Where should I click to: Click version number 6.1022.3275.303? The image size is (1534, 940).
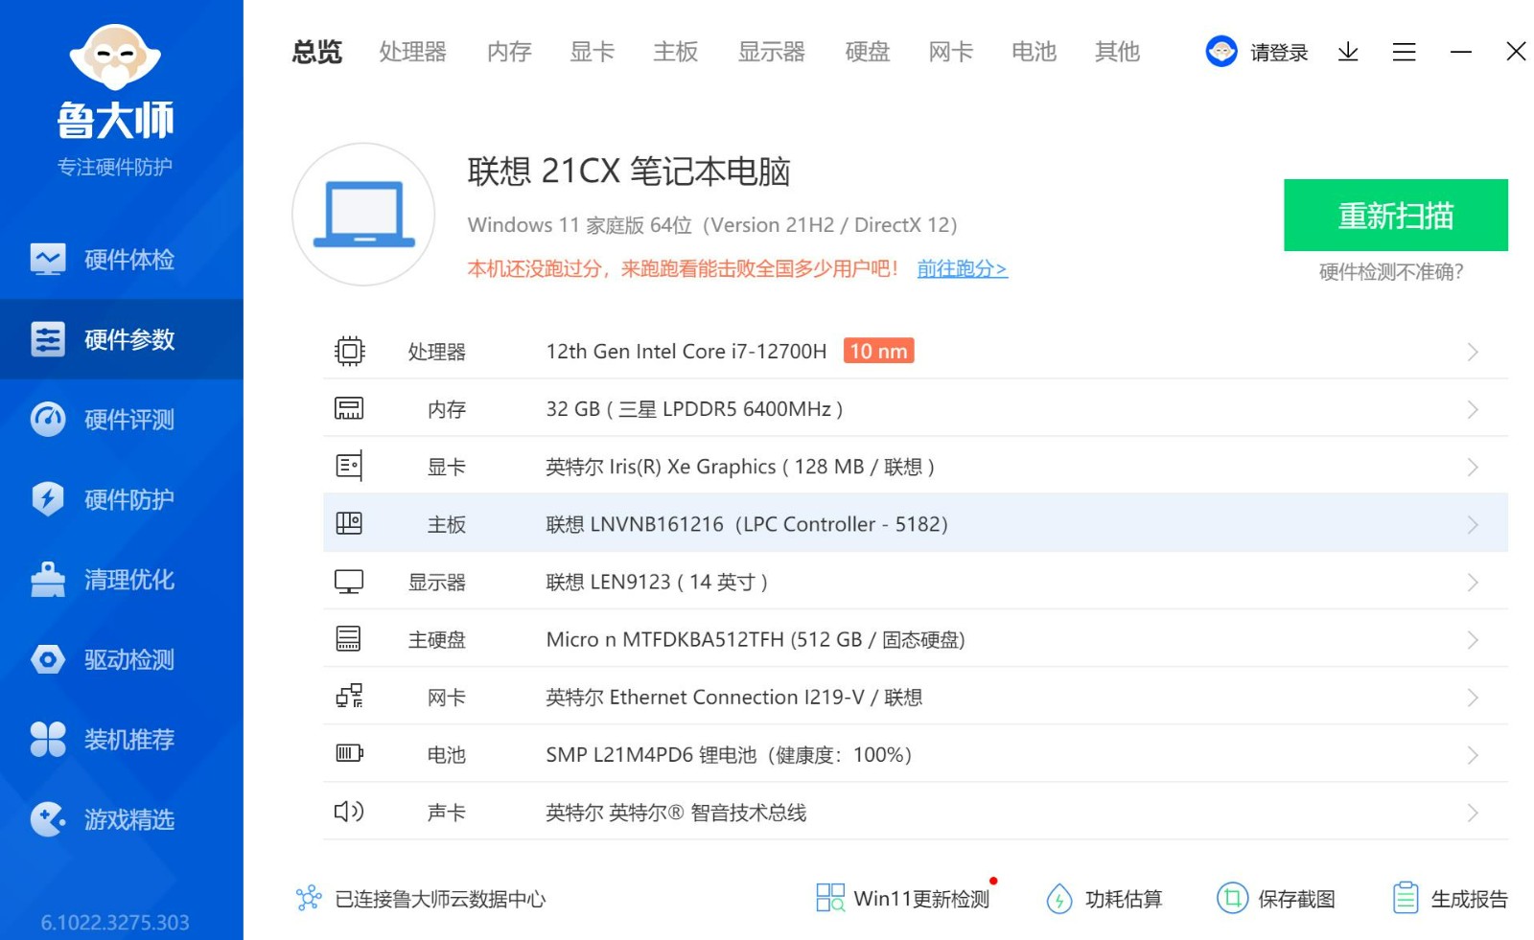tap(115, 922)
